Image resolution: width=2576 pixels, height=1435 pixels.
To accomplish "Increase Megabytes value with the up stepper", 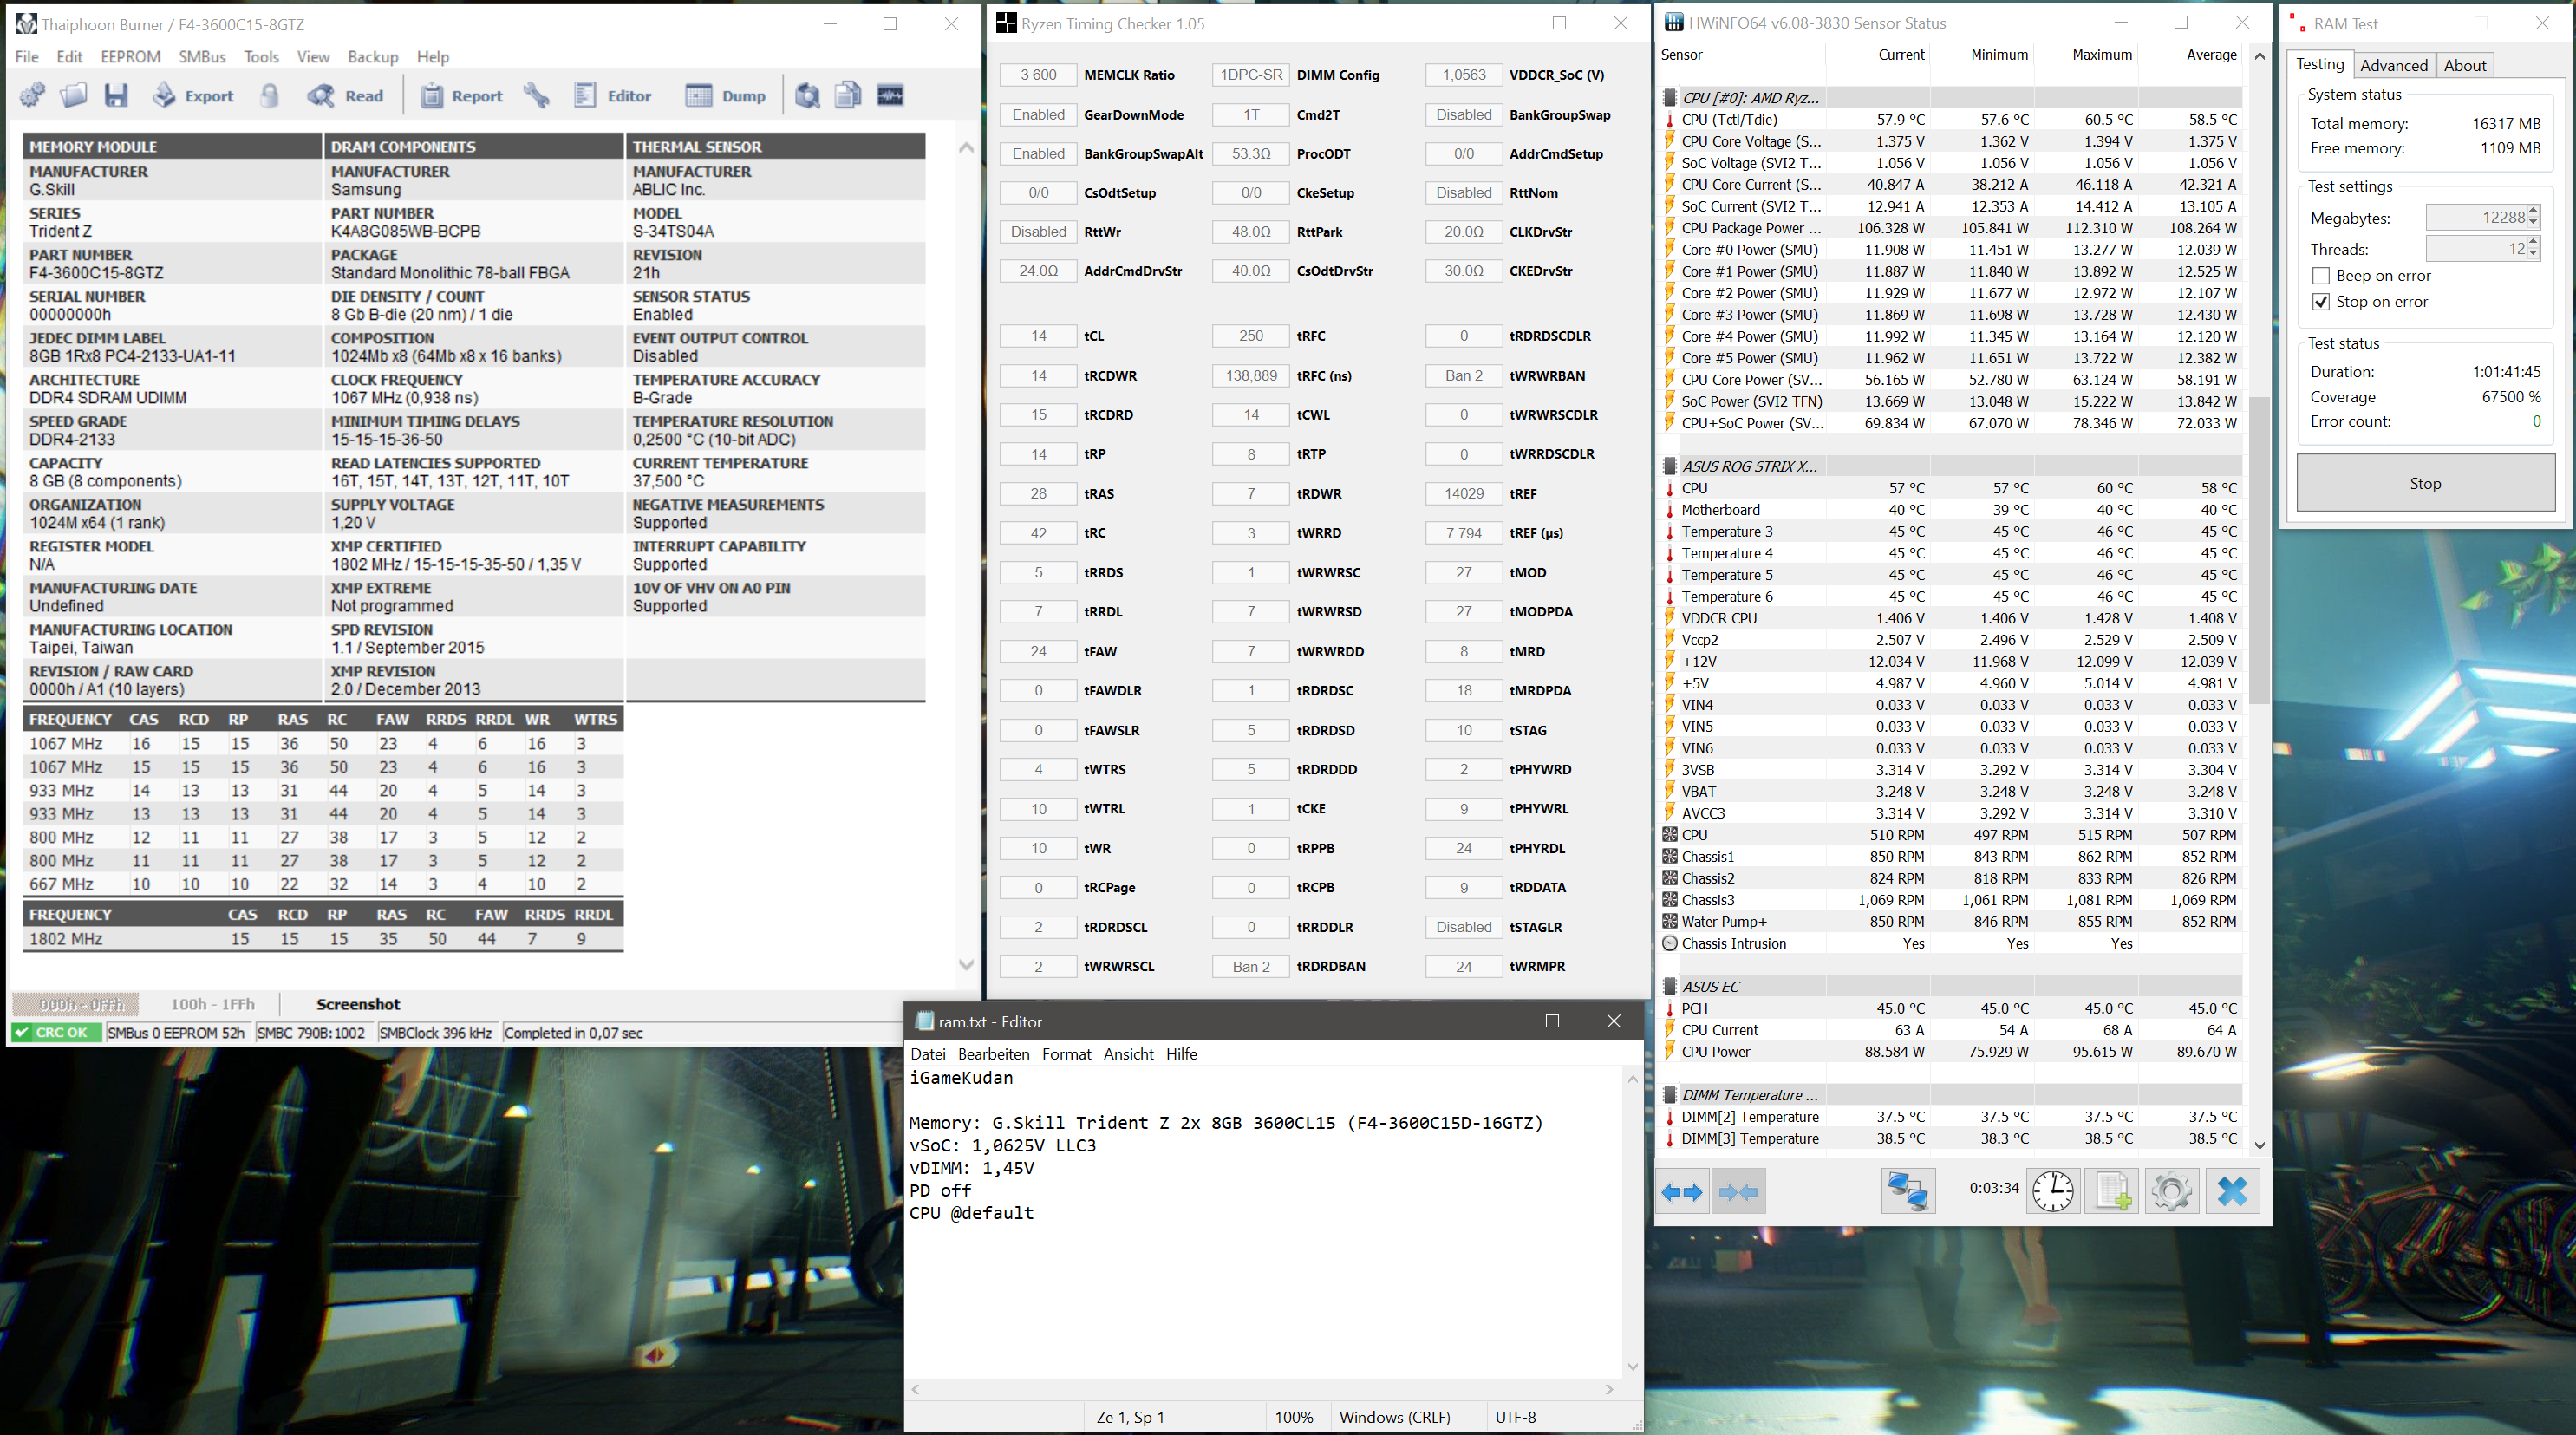I will [x=2533, y=211].
